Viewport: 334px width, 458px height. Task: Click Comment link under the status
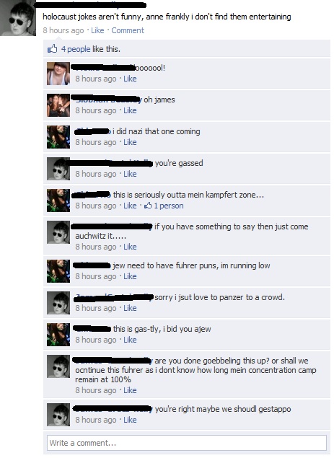click(x=128, y=30)
